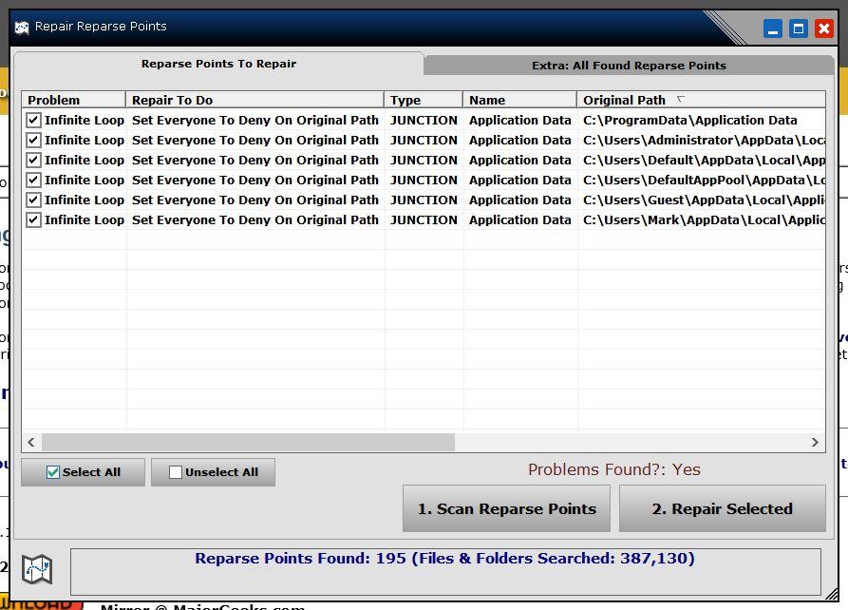848x610 pixels.
Task: Open the Reparse Points To Repair tab
Action: pyautogui.click(x=218, y=64)
